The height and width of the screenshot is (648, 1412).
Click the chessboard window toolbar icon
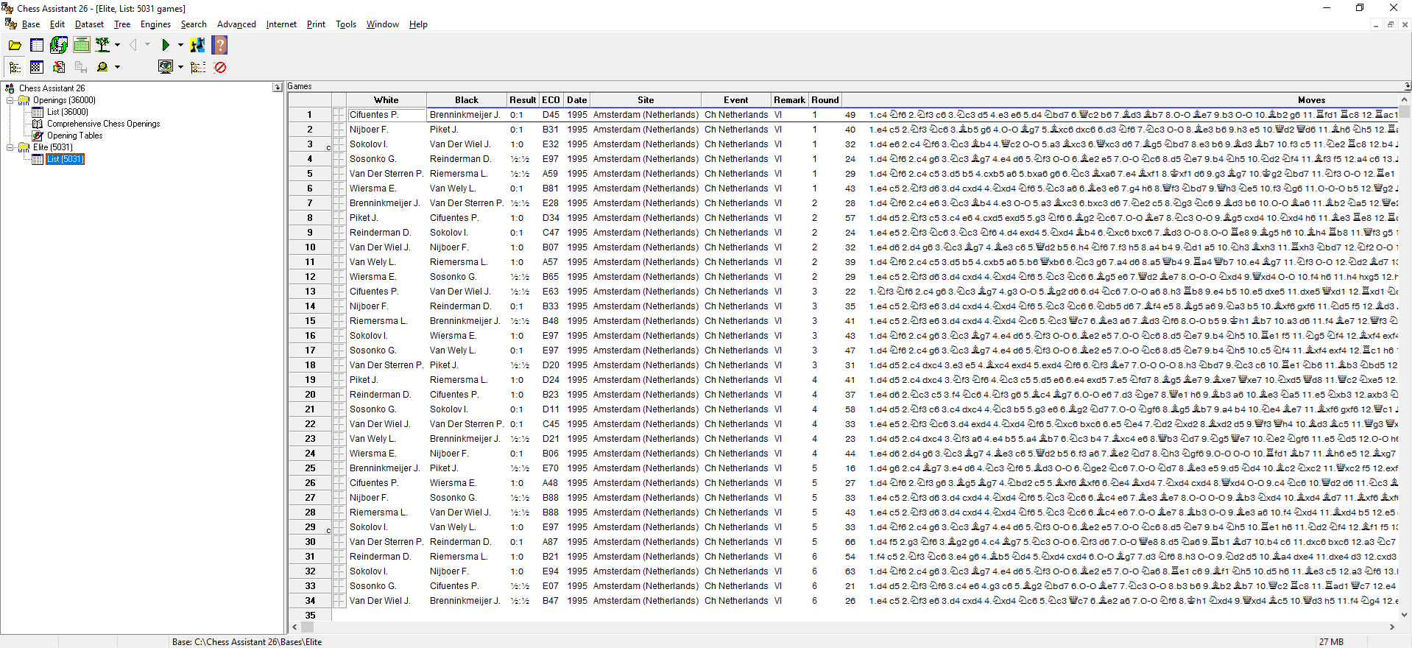click(x=37, y=67)
